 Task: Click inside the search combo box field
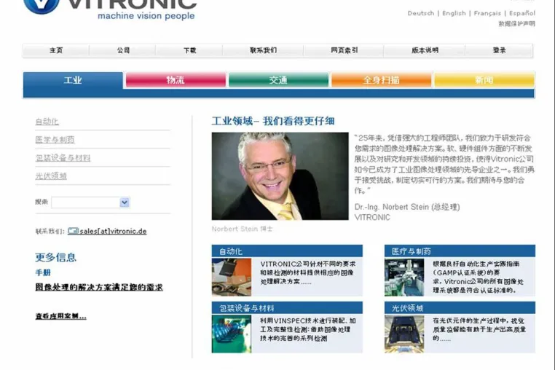(x=86, y=202)
